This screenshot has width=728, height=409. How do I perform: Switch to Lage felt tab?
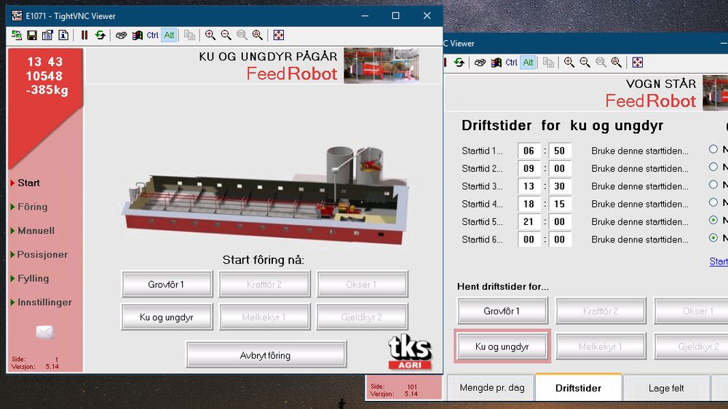pos(666,388)
